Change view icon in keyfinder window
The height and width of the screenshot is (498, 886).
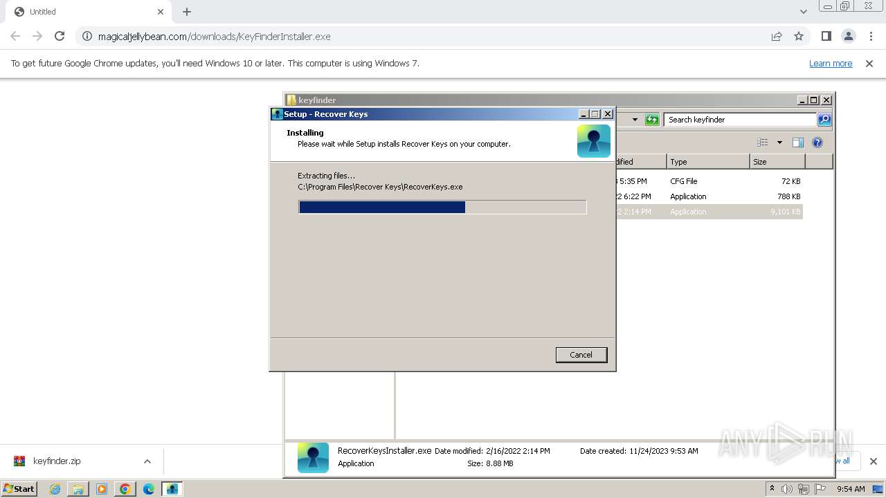tap(762, 142)
